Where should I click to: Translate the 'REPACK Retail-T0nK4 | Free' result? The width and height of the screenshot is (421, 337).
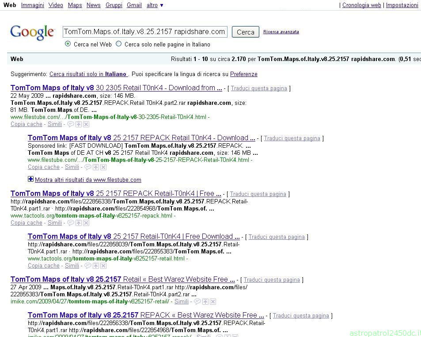coord(258,194)
